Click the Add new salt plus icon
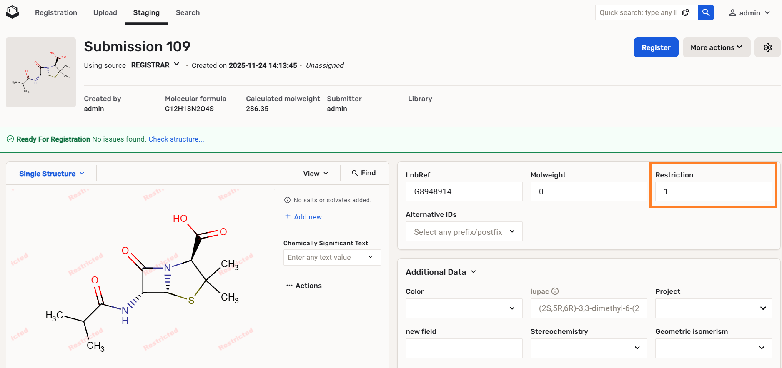The height and width of the screenshot is (368, 782). point(288,216)
